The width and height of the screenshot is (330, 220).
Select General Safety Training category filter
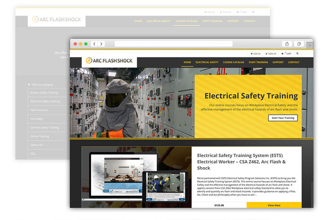[x=47, y=128]
